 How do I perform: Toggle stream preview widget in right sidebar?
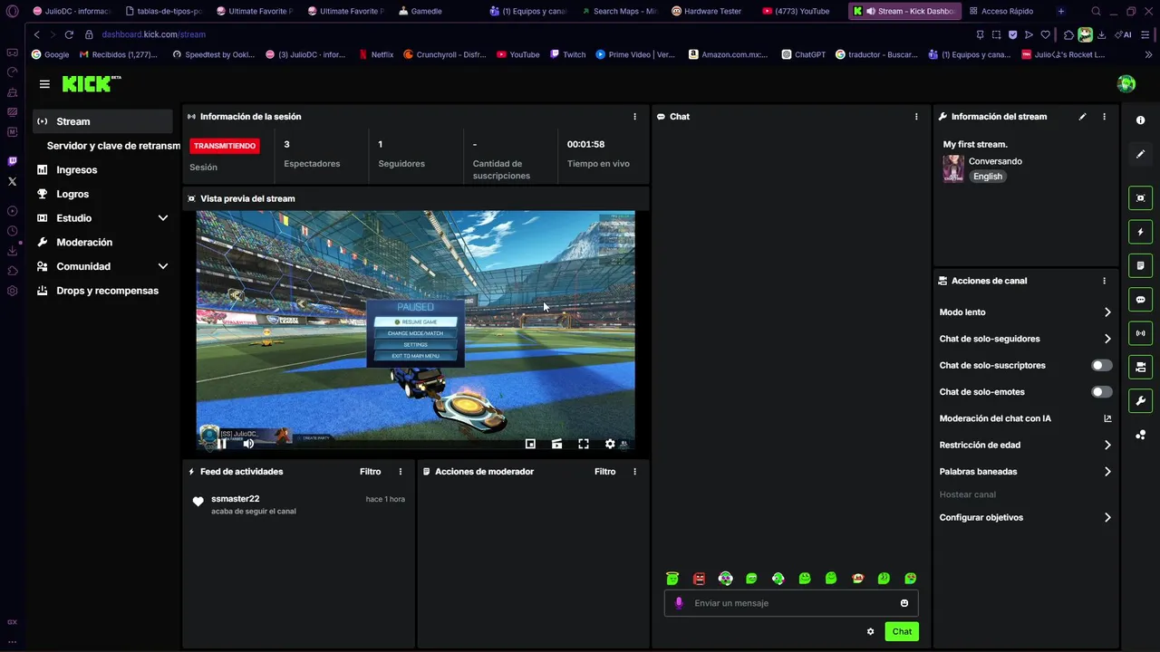(1141, 198)
